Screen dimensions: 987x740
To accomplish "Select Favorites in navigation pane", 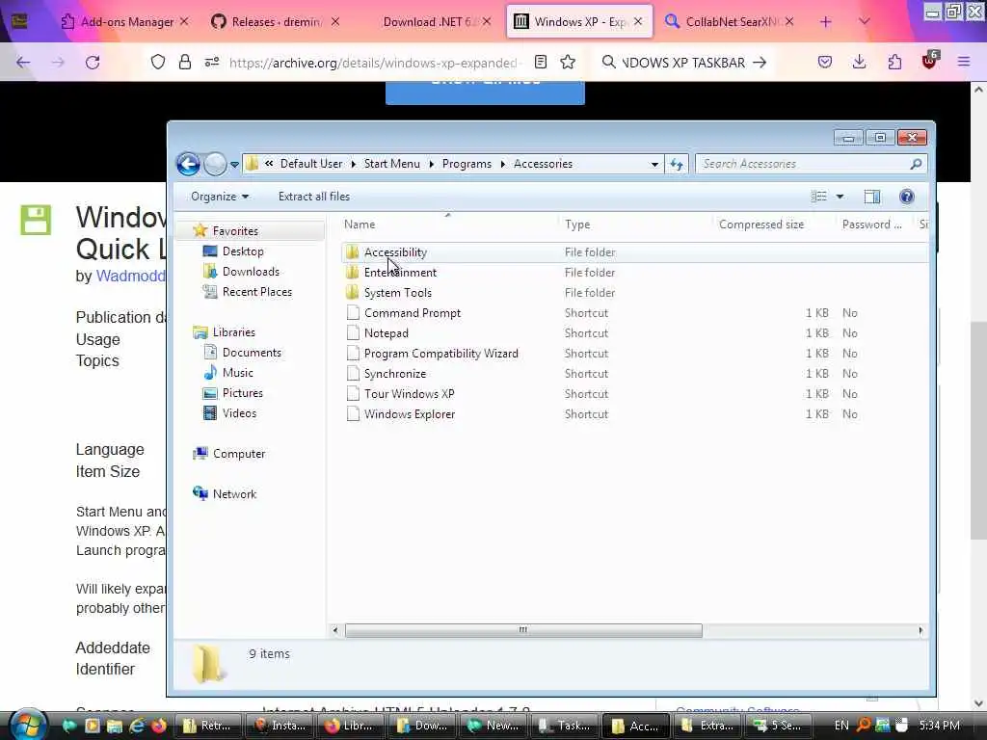I will coord(235,231).
